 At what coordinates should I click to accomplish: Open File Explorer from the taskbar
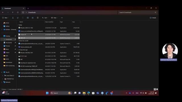coord(84,93)
